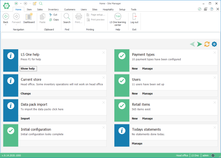Switch to the Item ribbon tab
The height and width of the screenshot is (158, 221).
tap(29, 9)
